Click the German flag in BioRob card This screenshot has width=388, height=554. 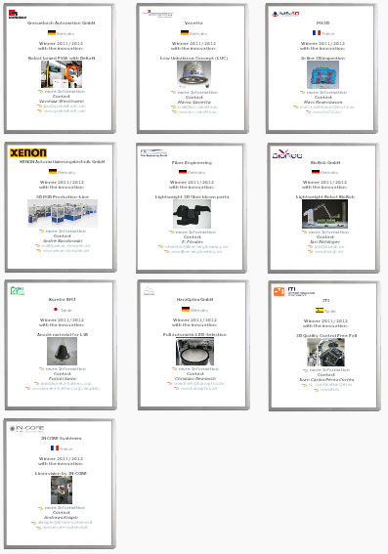(x=316, y=172)
